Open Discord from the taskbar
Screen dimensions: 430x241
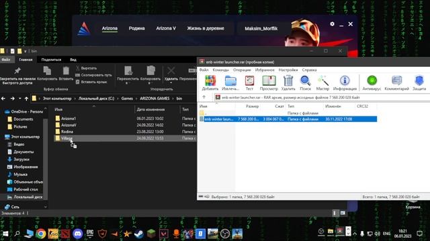78,234
